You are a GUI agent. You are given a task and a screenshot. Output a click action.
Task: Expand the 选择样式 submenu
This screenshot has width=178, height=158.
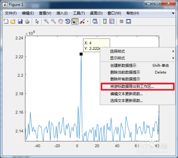(x=138, y=51)
